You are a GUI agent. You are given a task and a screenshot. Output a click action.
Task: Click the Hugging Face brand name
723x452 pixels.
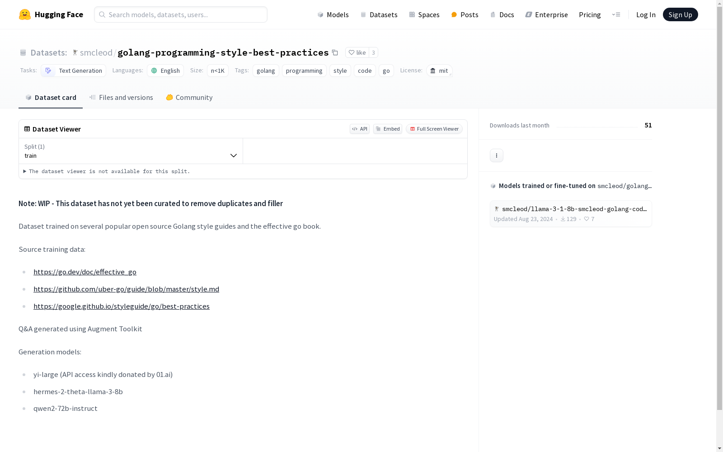point(59,14)
